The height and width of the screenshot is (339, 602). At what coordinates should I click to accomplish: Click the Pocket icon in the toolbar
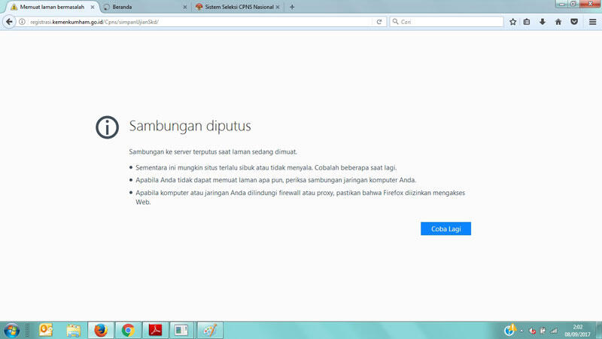point(574,22)
